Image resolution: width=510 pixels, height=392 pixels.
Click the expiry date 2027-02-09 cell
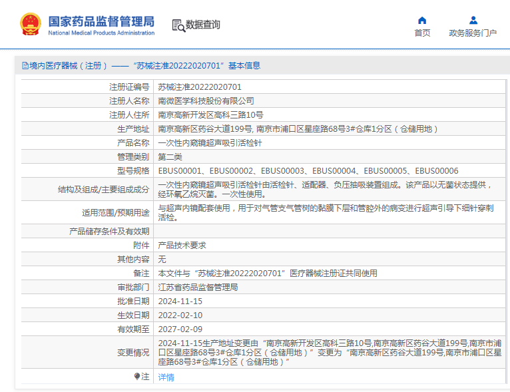tap(180, 329)
